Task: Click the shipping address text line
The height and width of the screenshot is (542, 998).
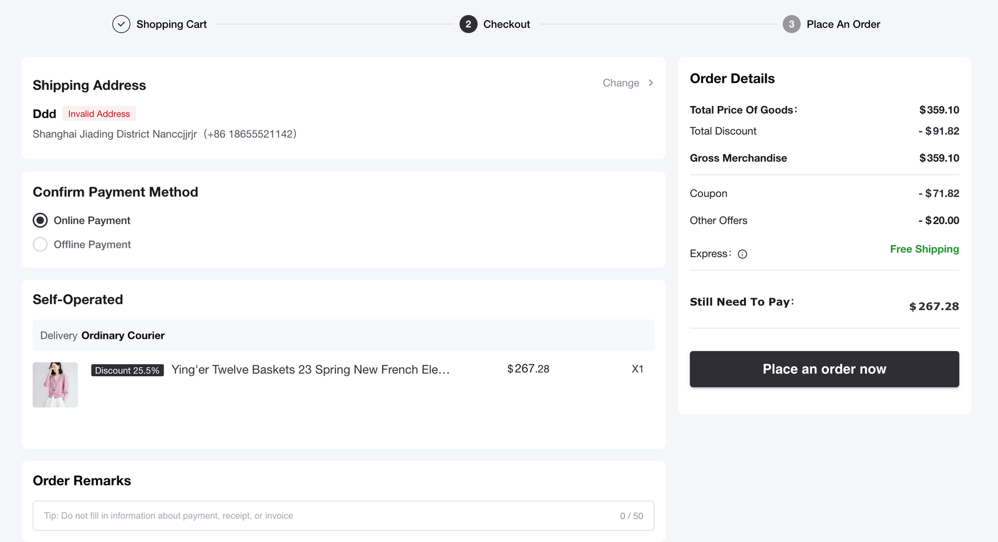Action: click(x=164, y=134)
